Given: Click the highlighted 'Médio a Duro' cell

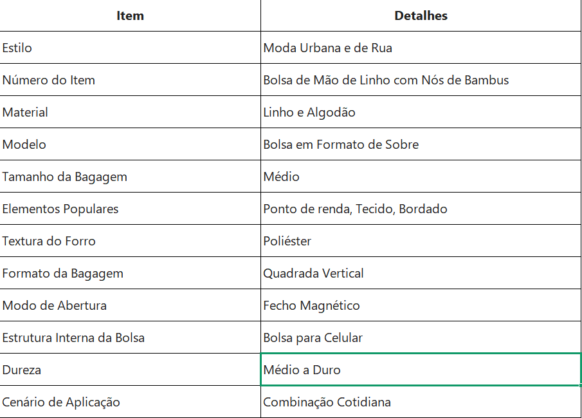Looking at the screenshot, I should [x=421, y=370].
